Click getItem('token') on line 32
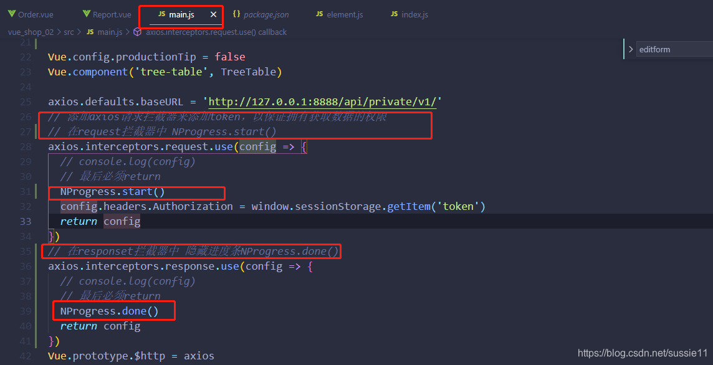The width and height of the screenshot is (713, 365). pos(436,206)
